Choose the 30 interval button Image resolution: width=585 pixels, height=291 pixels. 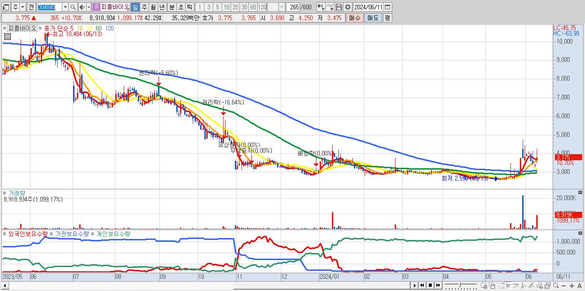coord(244,7)
